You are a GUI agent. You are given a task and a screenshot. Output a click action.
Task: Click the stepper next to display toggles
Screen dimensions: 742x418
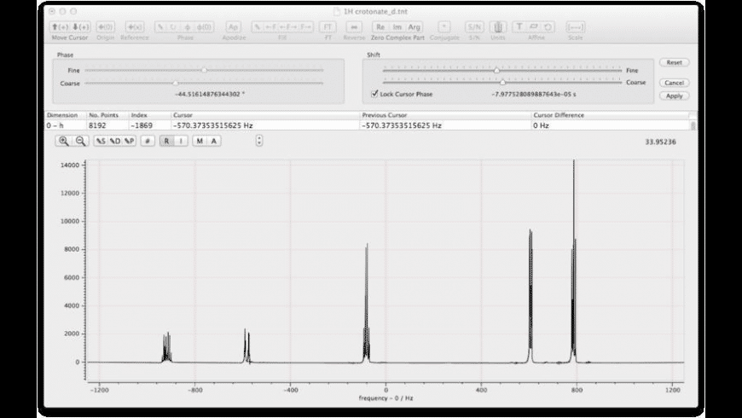click(x=259, y=141)
